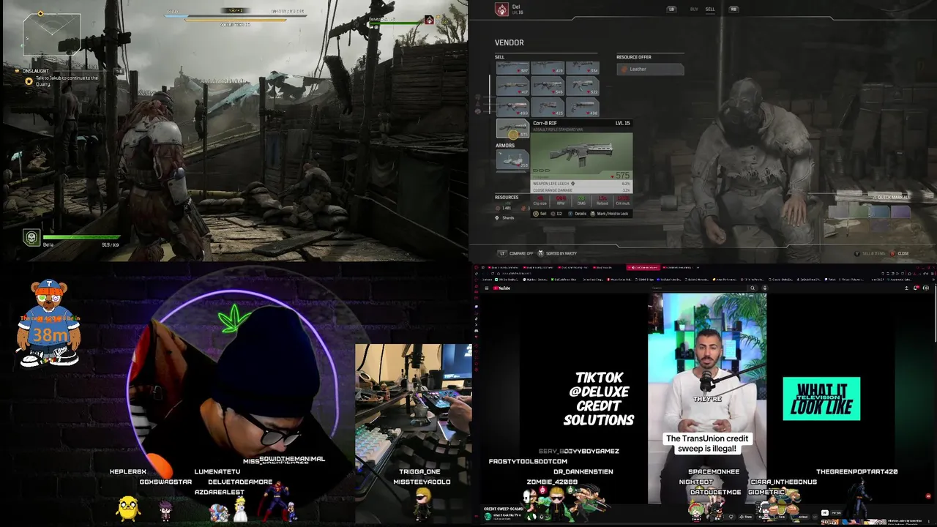Viewport: 937px width, 527px height.
Task: Click the Batman avatar under THEGREENPOPTART420
Action: click(x=859, y=499)
